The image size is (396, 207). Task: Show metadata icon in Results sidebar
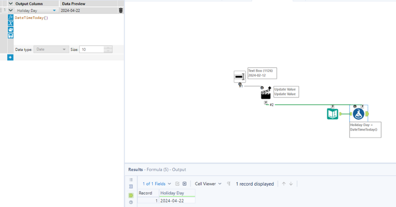point(131,187)
